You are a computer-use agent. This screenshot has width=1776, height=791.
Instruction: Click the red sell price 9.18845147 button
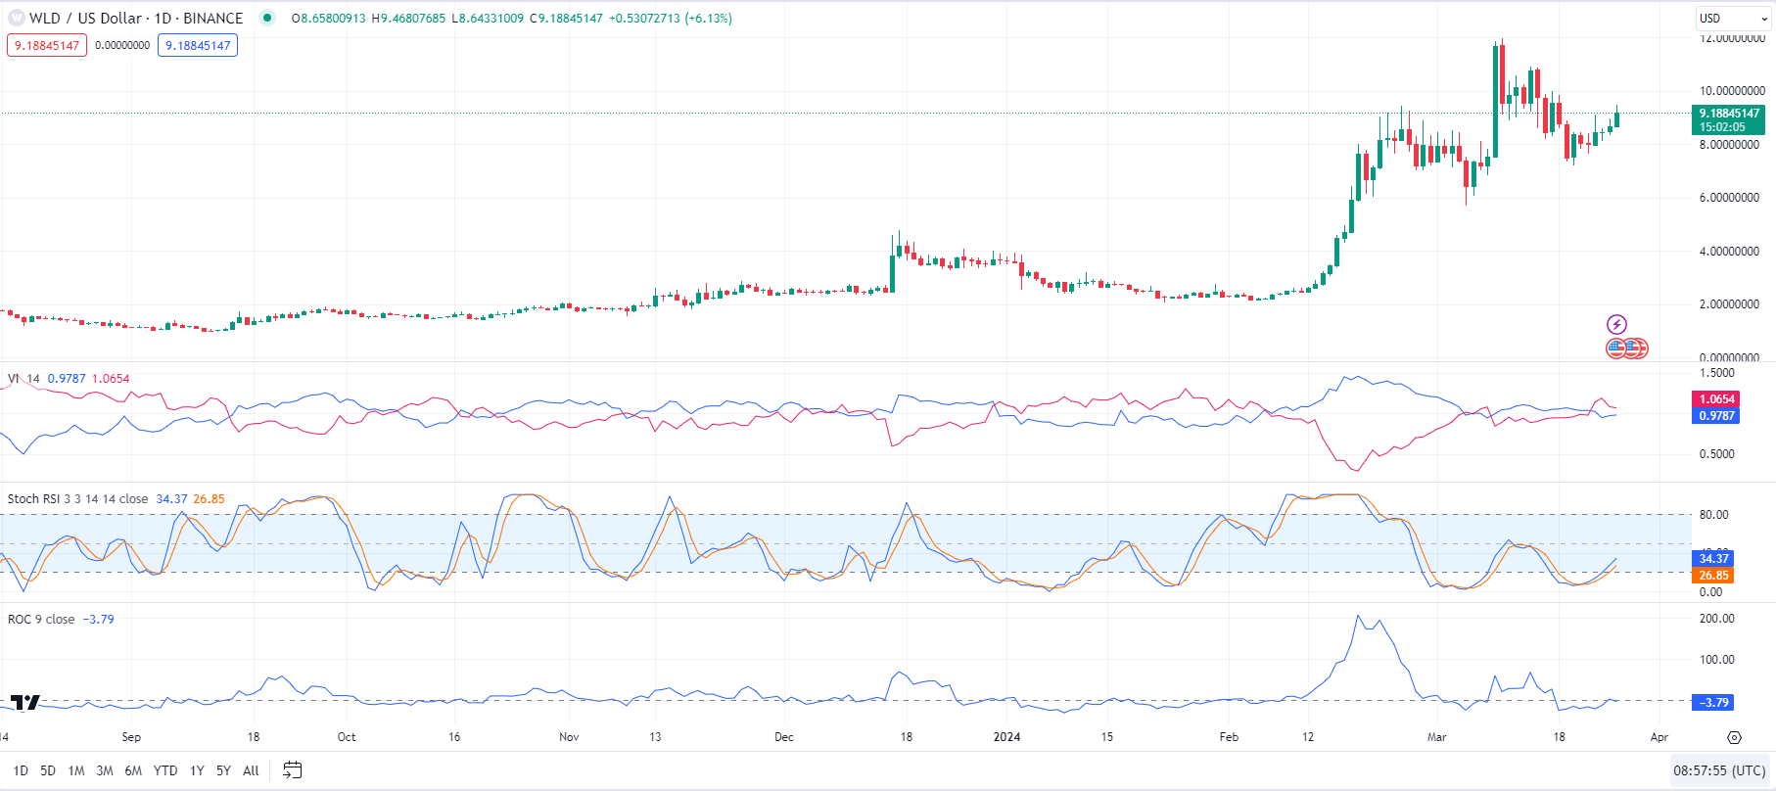coord(47,45)
